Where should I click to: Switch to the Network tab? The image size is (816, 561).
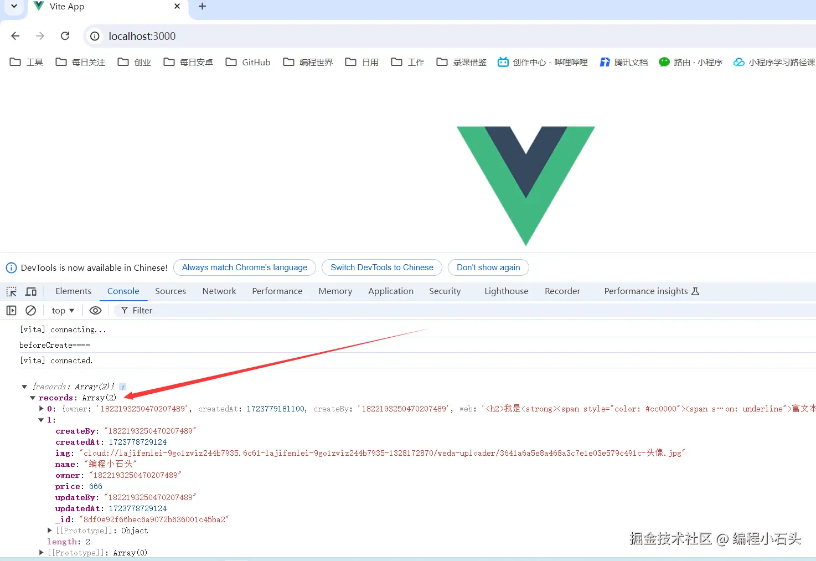[219, 291]
